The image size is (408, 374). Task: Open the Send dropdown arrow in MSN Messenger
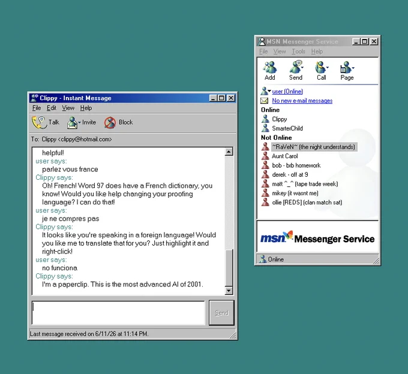tap(302, 68)
